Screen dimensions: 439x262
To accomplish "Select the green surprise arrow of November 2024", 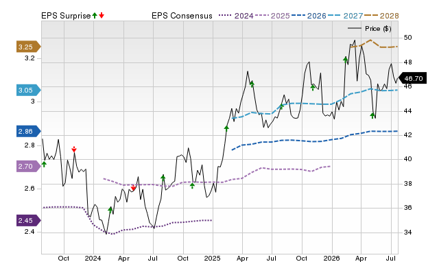I will [192, 185].
